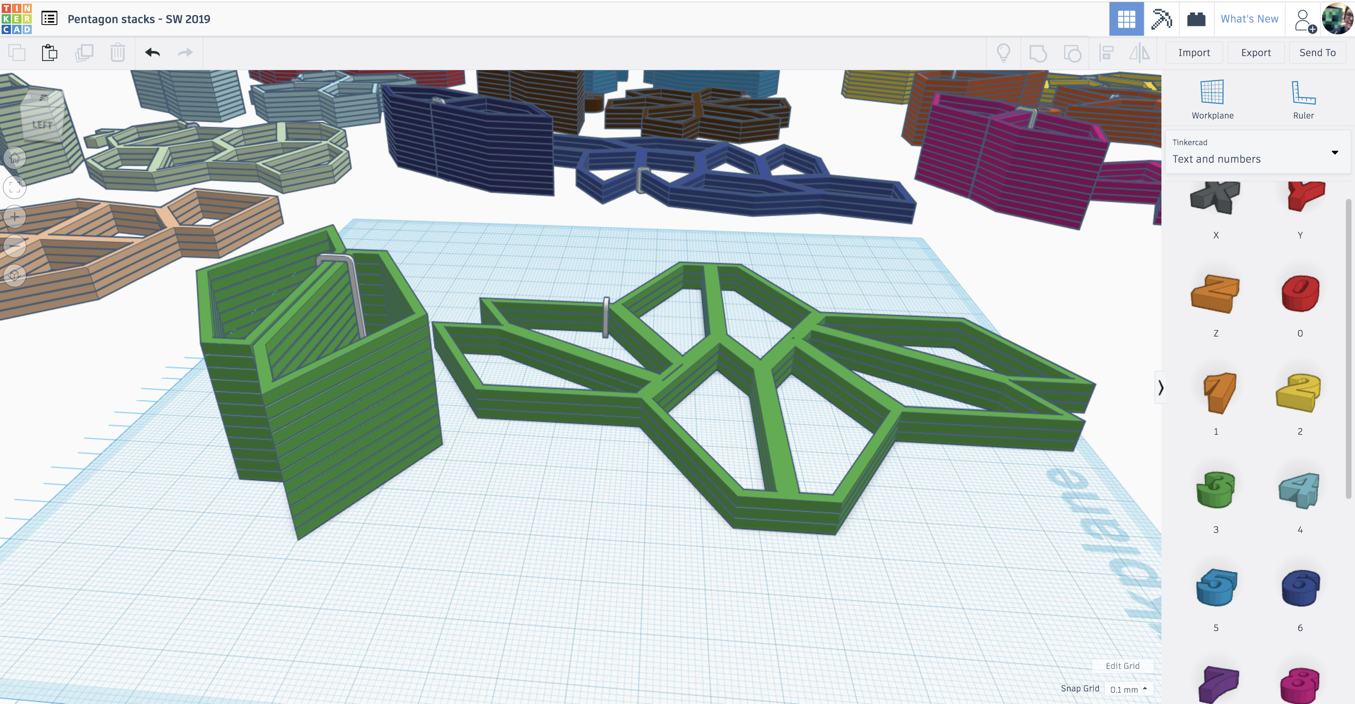Click the Import button
Image resolution: width=1355 pixels, height=704 pixels.
(x=1194, y=53)
